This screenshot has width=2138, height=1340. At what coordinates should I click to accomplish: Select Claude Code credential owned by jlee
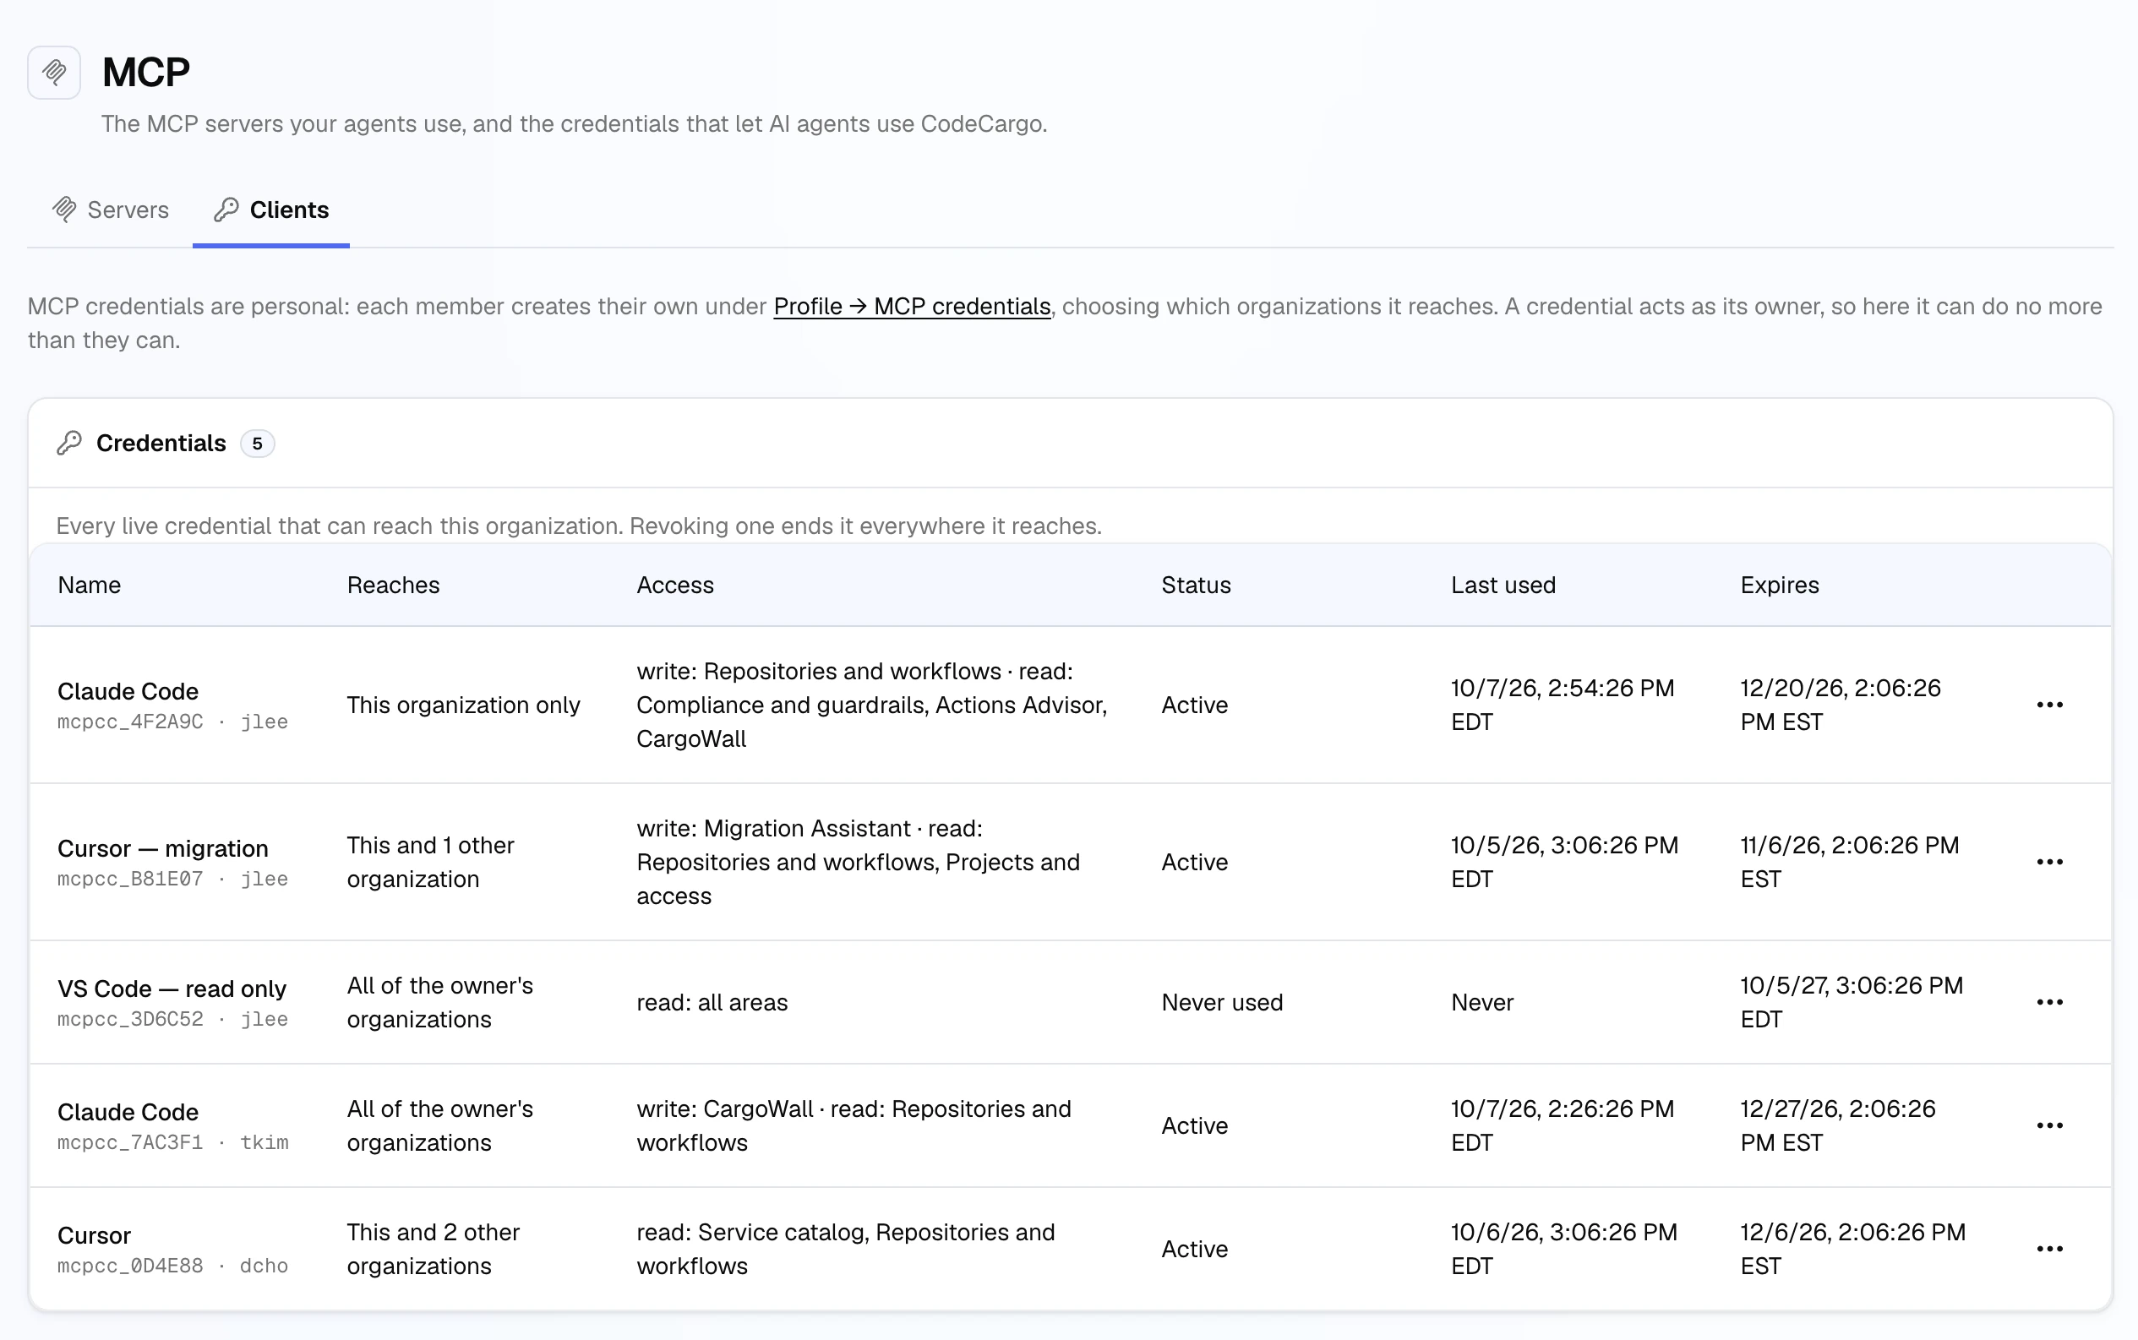click(128, 691)
